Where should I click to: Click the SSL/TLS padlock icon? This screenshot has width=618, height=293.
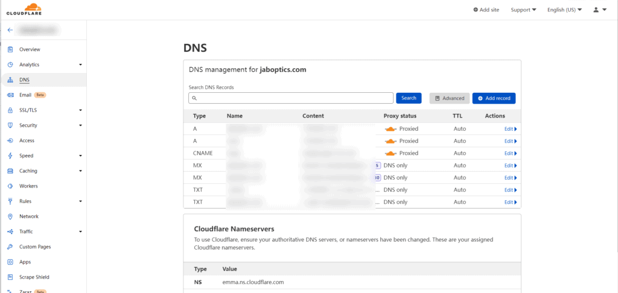point(11,110)
